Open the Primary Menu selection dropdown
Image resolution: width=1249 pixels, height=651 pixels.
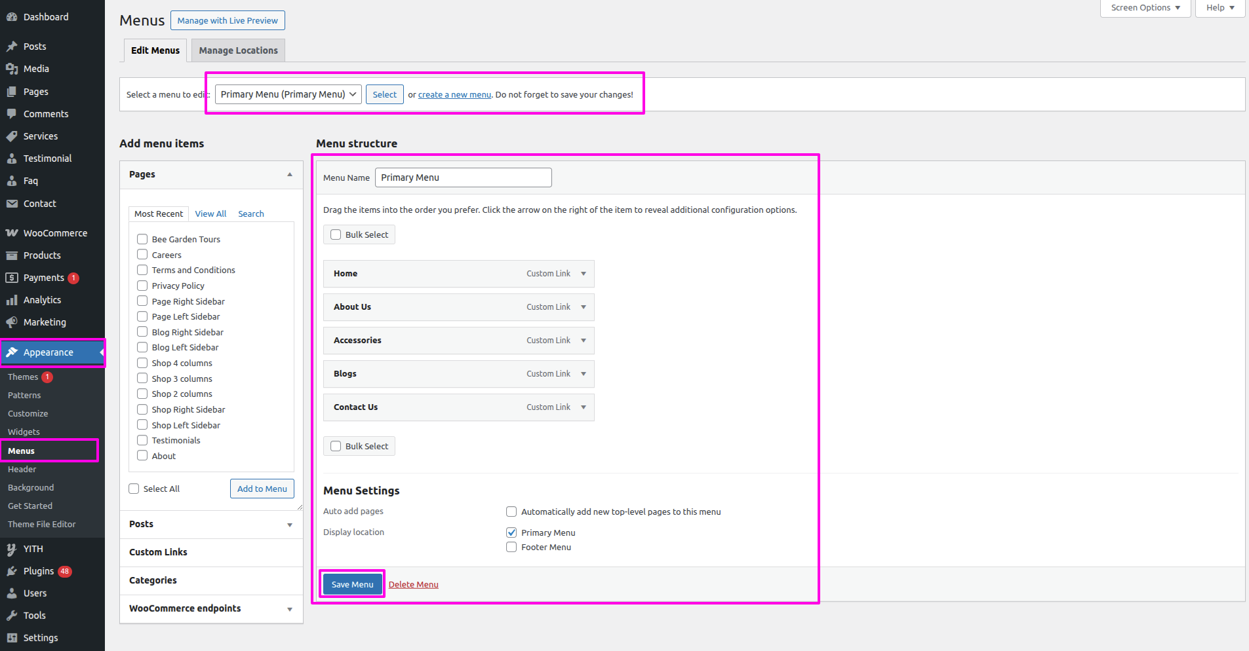coord(288,94)
